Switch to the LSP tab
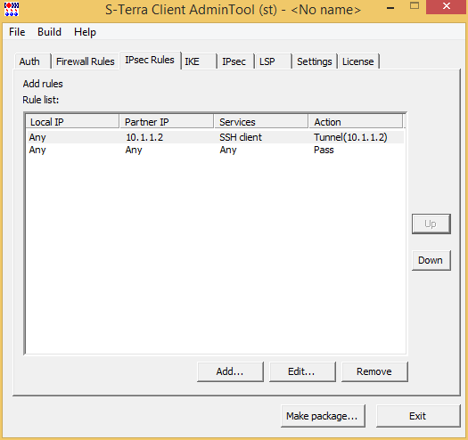Viewport: 468px width, 440px height. [x=273, y=61]
